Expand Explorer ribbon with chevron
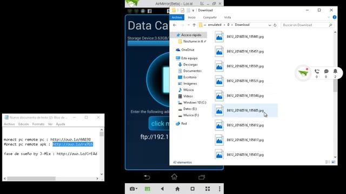 [x=329, y=17]
